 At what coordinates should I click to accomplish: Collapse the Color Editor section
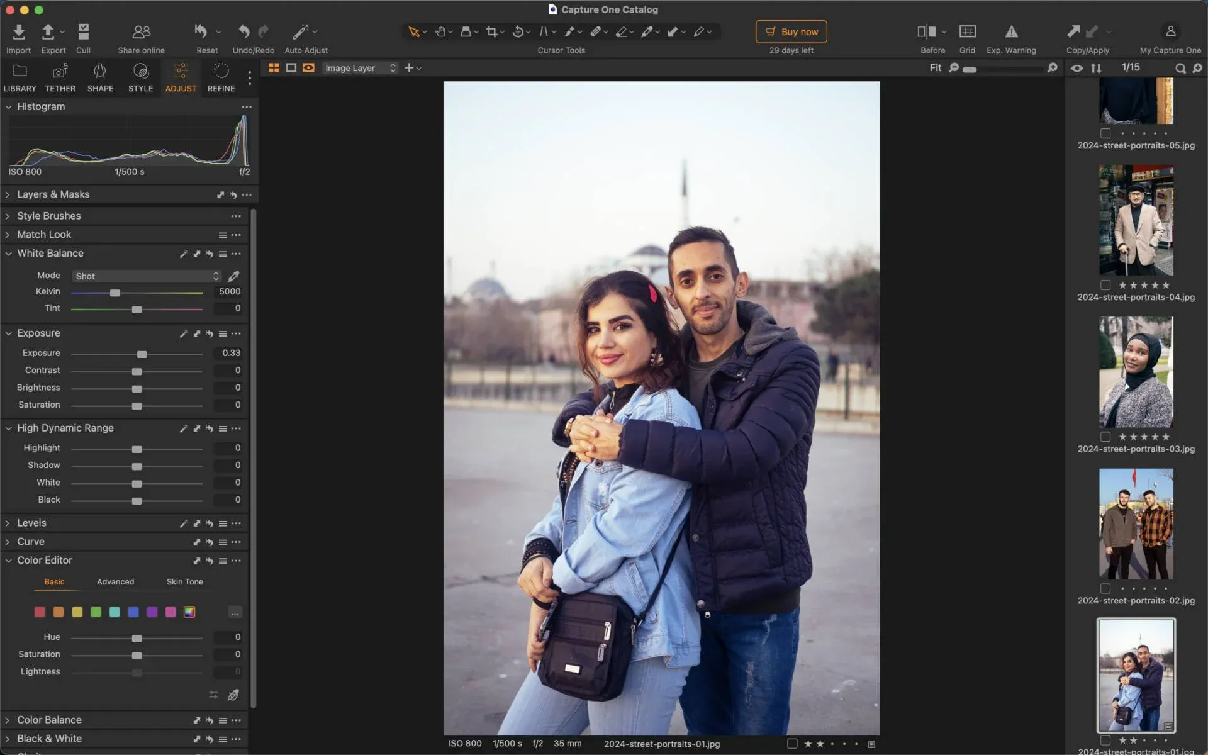[x=9, y=560]
